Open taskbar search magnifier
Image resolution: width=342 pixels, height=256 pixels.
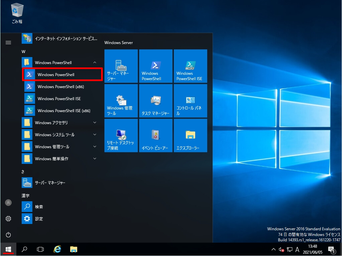click(x=24, y=249)
